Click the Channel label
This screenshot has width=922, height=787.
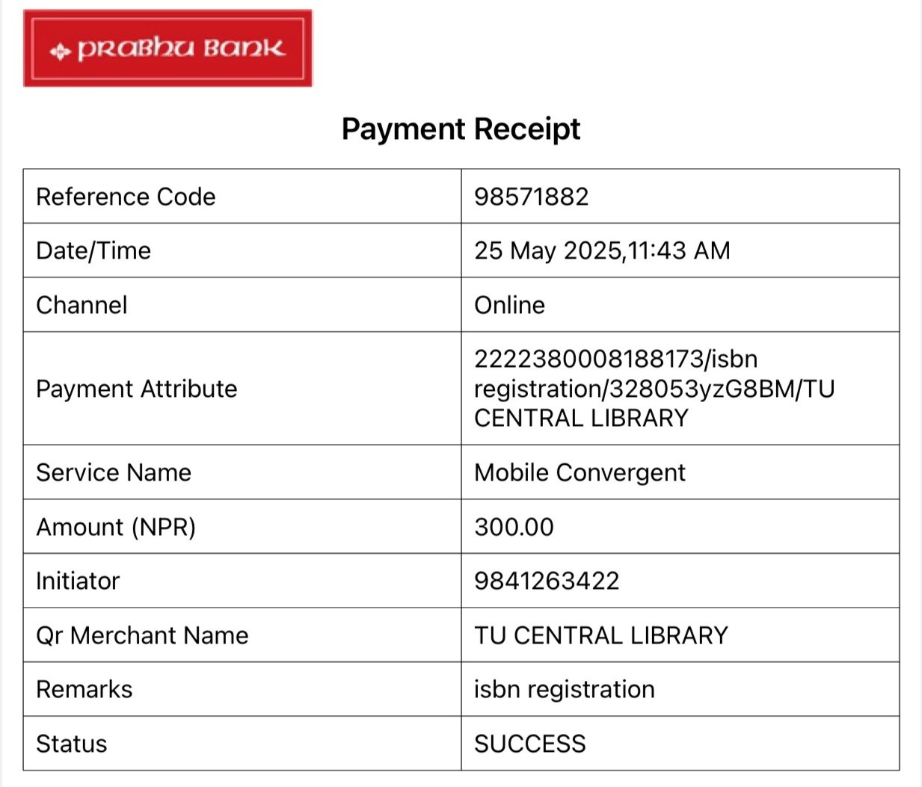tap(82, 305)
